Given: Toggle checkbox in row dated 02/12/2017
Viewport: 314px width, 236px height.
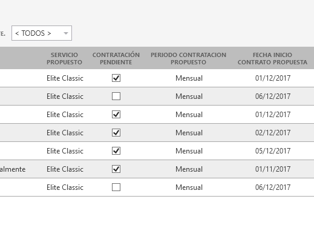Looking at the screenshot, I should tap(116, 133).
